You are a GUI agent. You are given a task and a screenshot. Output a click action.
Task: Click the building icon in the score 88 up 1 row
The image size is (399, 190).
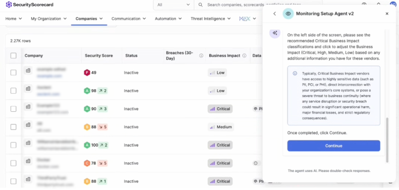pyautogui.click(x=28, y=179)
